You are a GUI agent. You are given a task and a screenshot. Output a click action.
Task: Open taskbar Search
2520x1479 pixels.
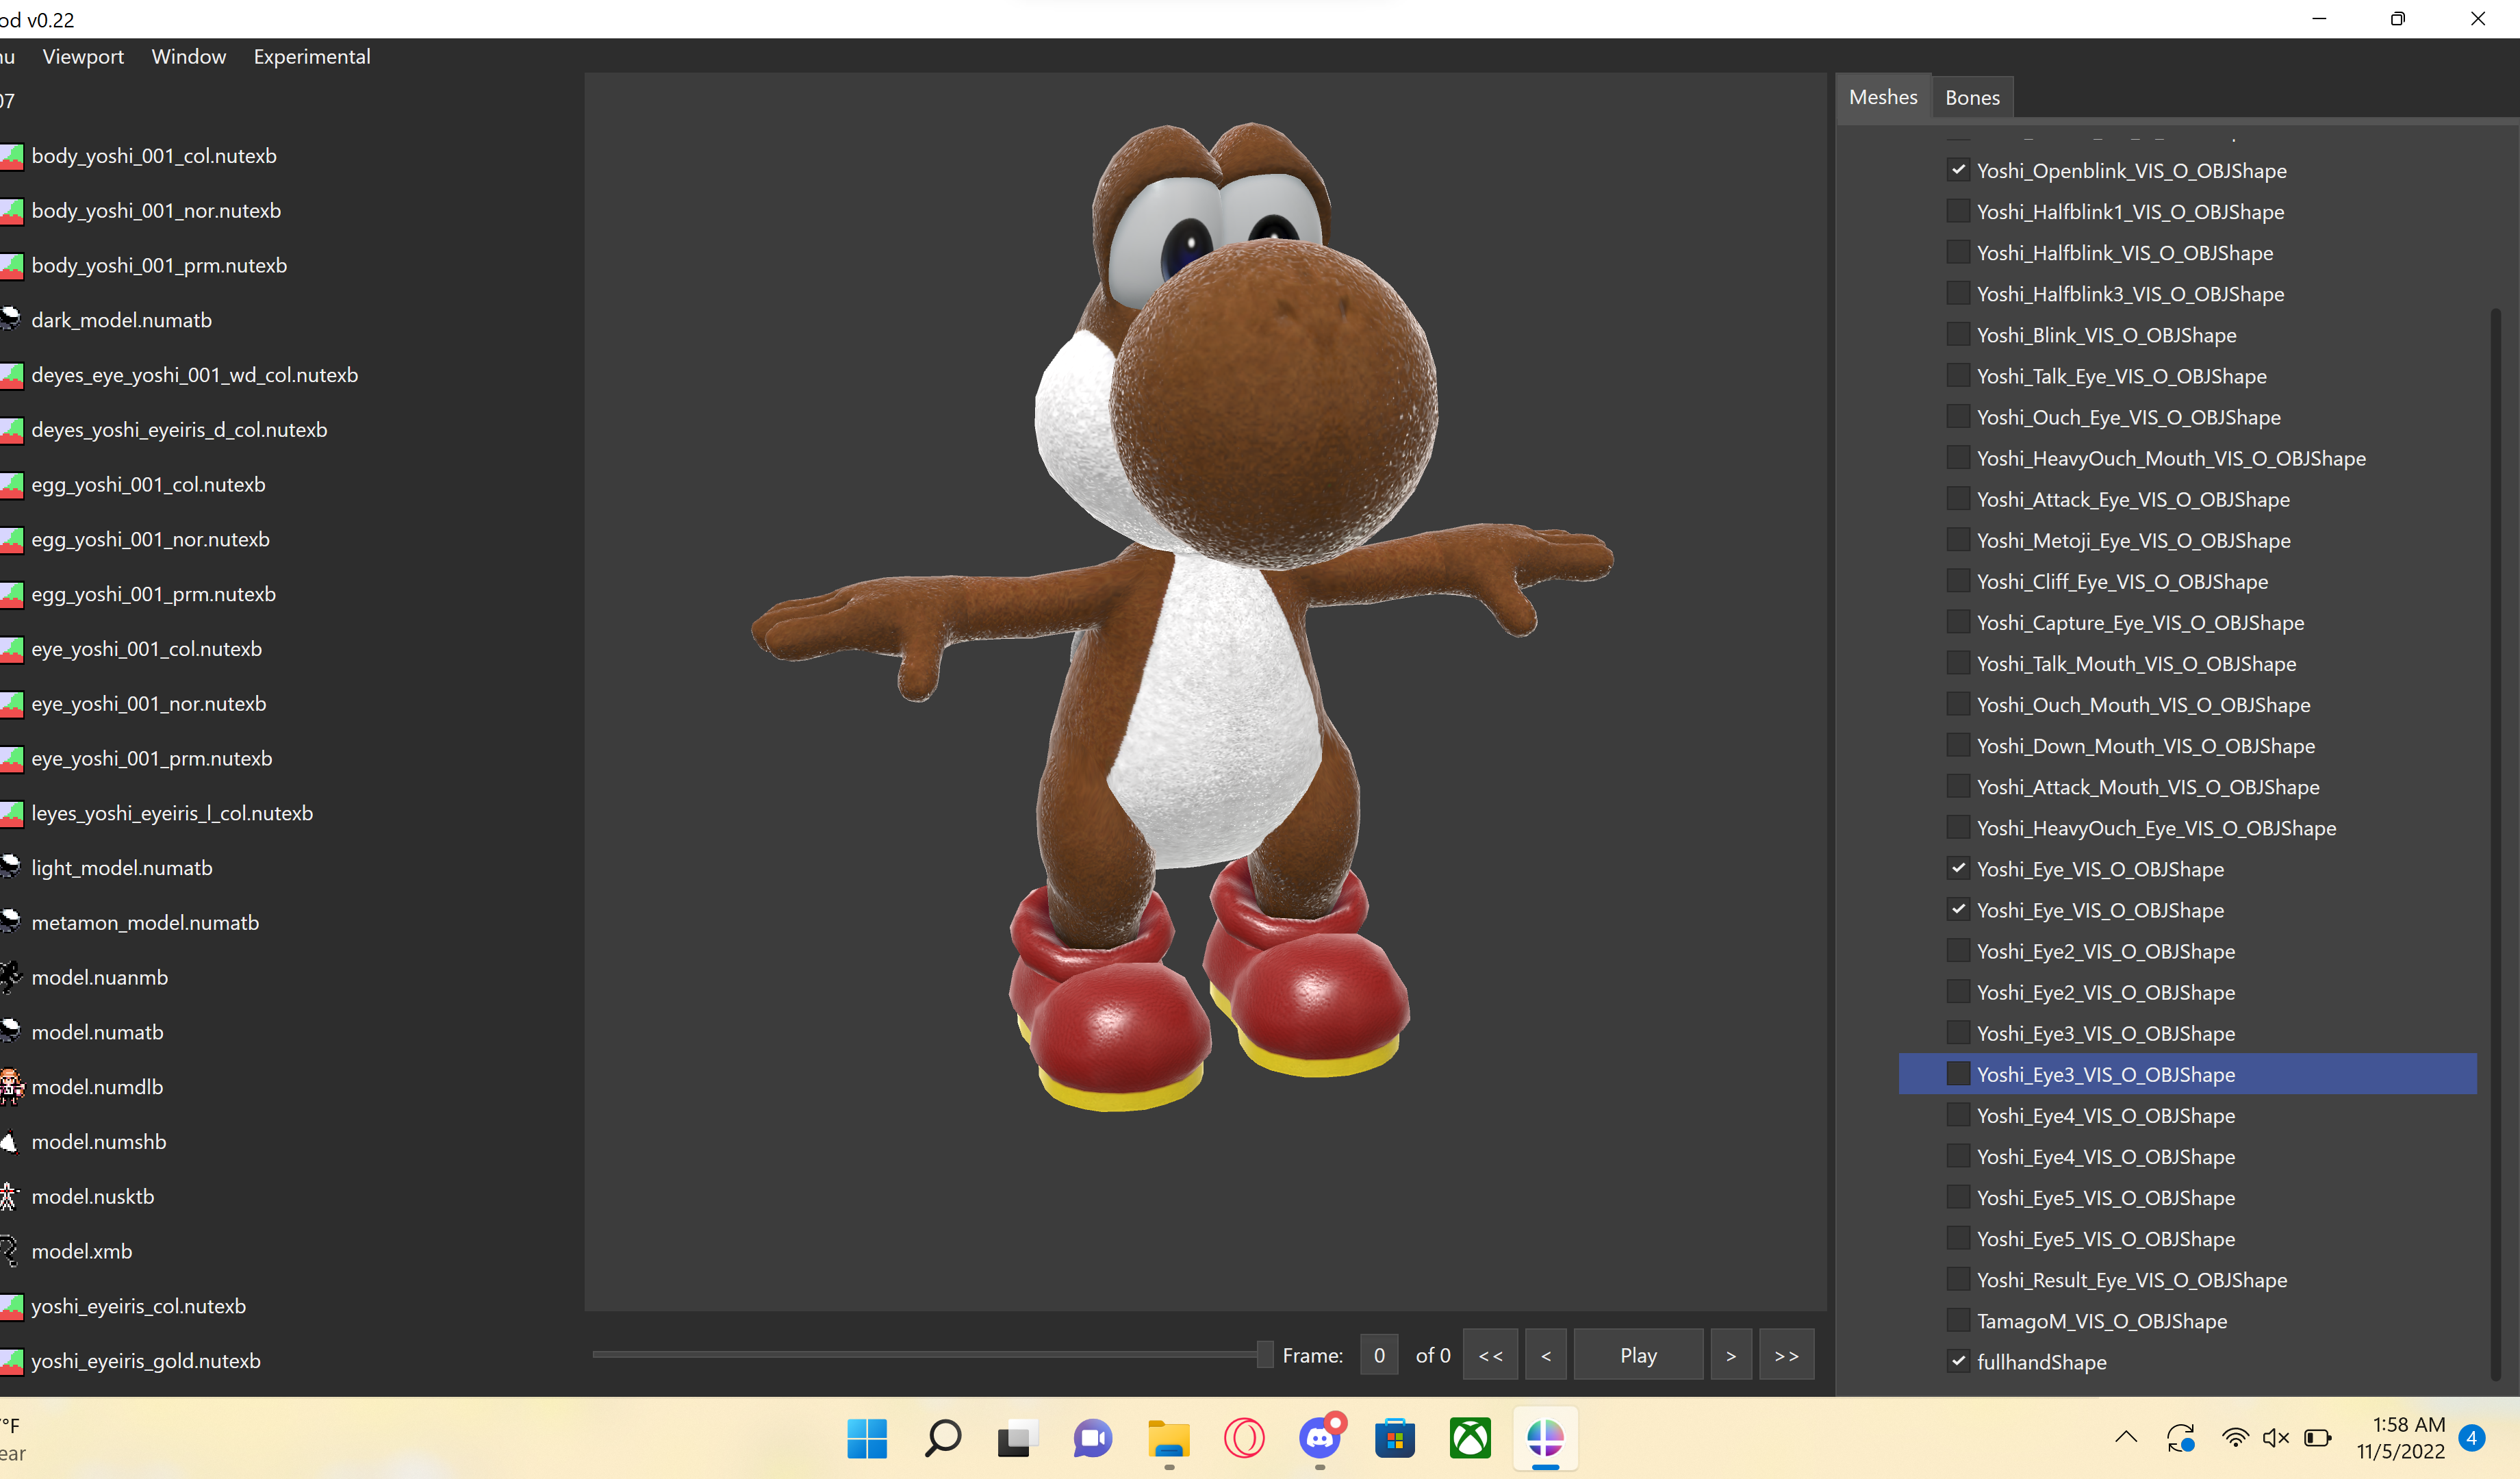[942, 1439]
